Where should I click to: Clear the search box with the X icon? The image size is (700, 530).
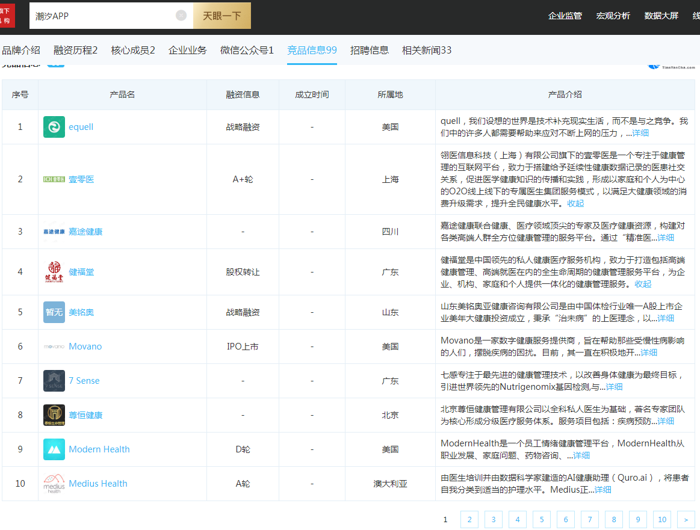[181, 16]
